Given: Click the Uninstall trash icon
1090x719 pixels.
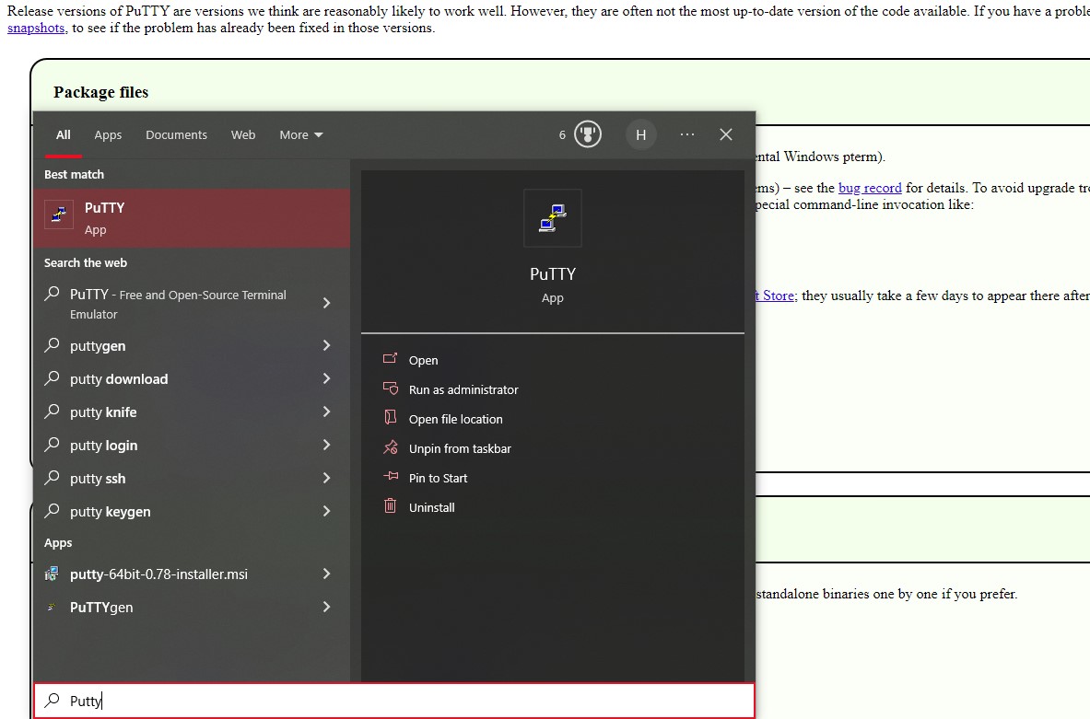Looking at the screenshot, I should 391,506.
